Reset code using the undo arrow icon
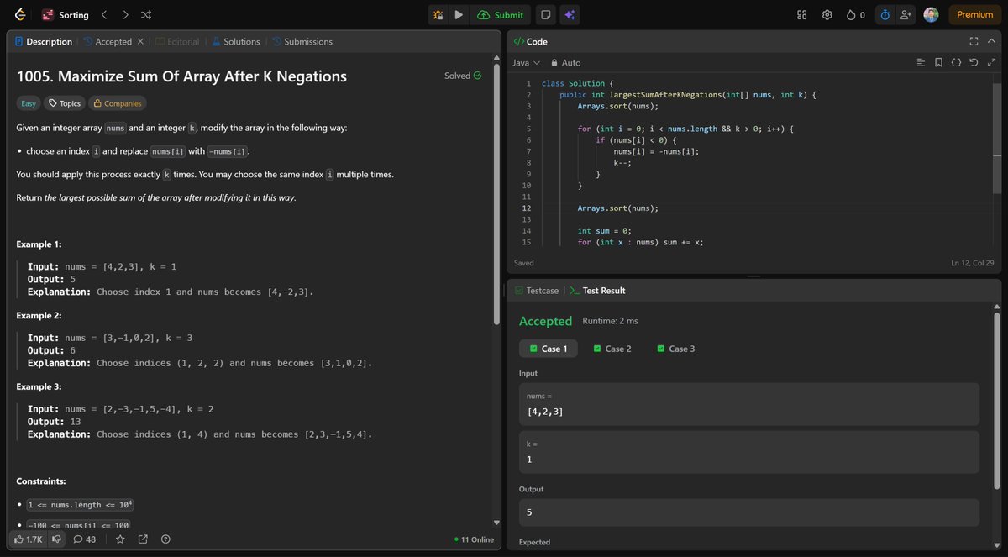Image resolution: width=1008 pixels, height=557 pixels. click(974, 62)
